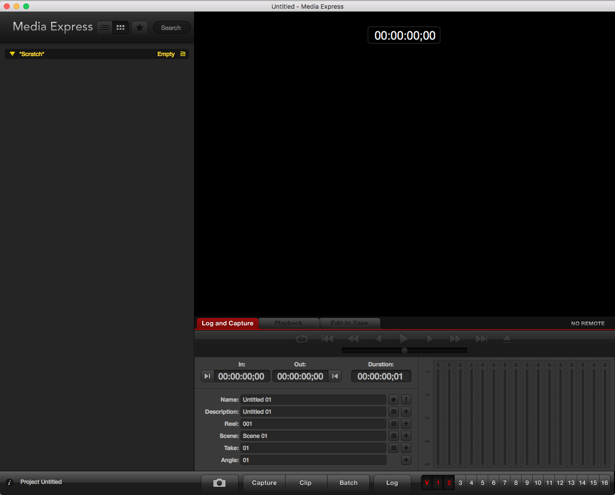615x495 pixels.
Task: Increment the Reel number with plus button
Action: point(406,424)
